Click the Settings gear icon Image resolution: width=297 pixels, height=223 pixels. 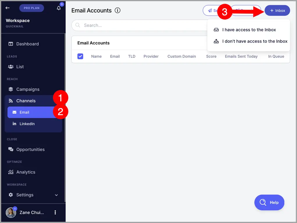(x=11, y=195)
